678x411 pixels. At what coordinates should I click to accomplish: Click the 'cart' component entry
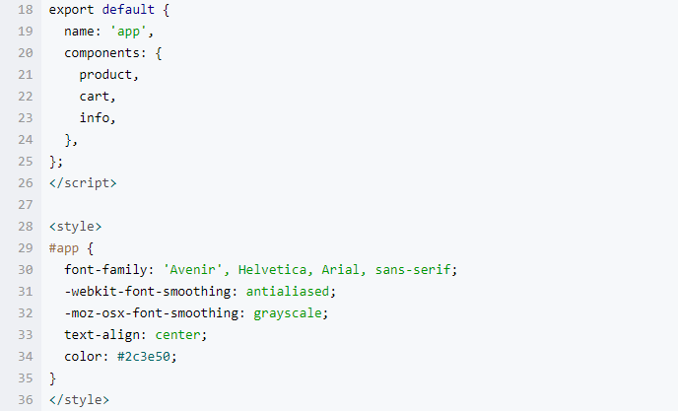point(98,96)
